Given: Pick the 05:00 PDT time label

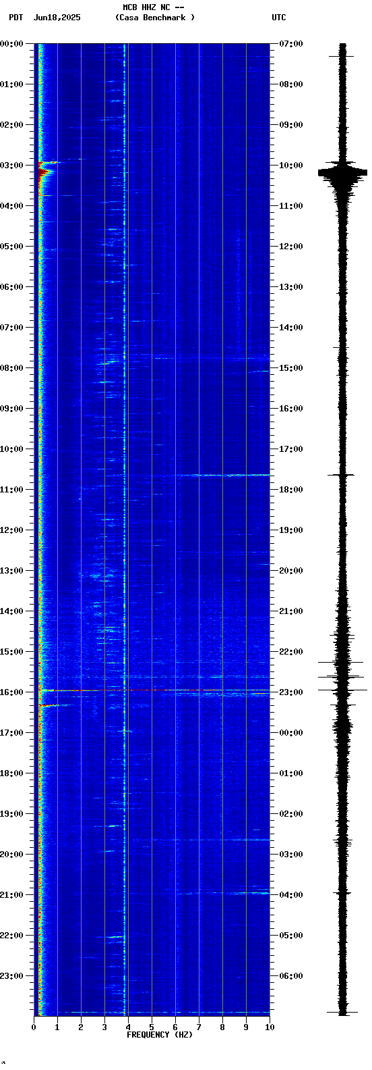Looking at the screenshot, I should click(11, 247).
